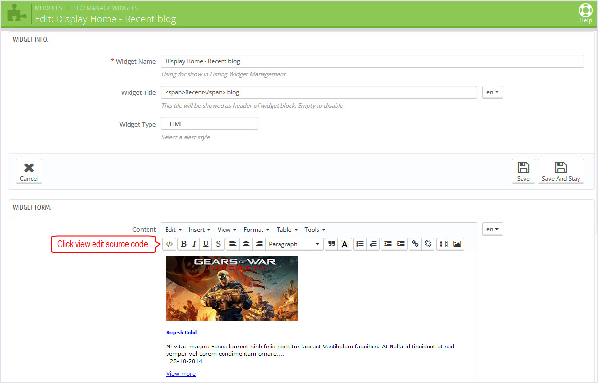Align text to the left
The width and height of the screenshot is (598, 383).
[x=233, y=244]
